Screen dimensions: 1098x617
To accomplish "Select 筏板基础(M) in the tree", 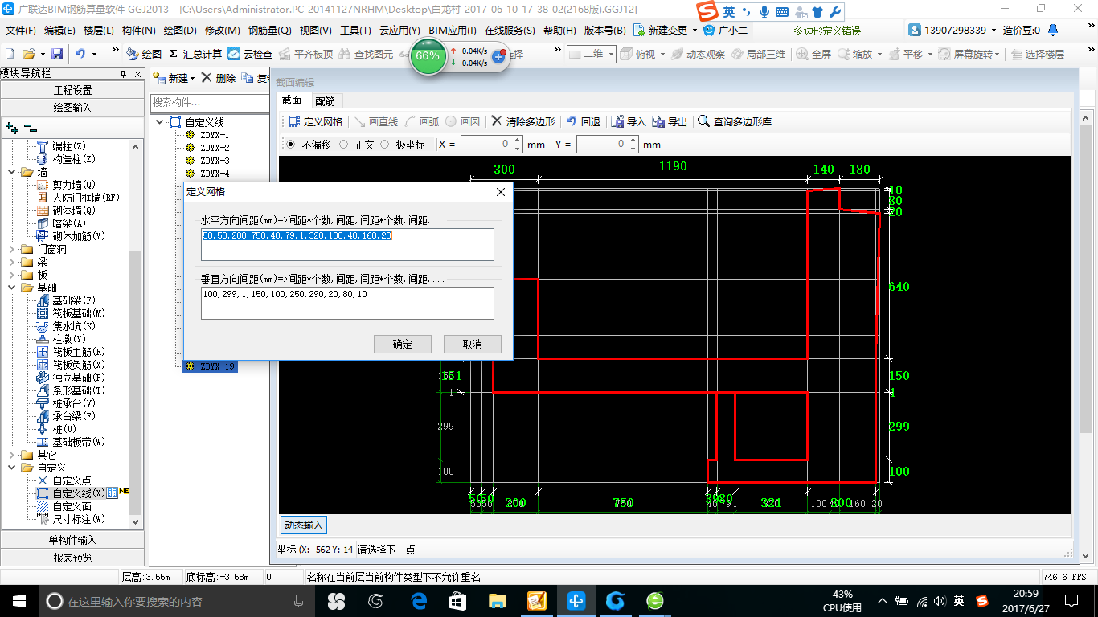I will click(79, 313).
